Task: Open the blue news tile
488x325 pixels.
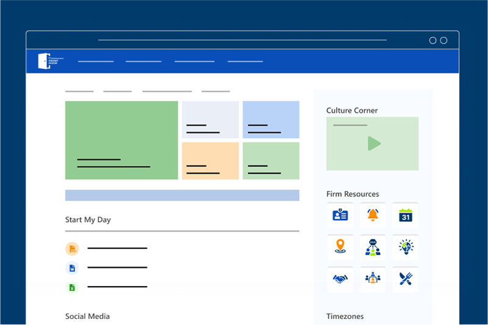Action: pyautogui.click(x=271, y=120)
